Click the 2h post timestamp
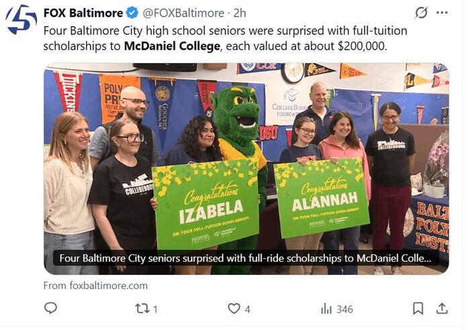The image size is (470, 330). pos(240,13)
